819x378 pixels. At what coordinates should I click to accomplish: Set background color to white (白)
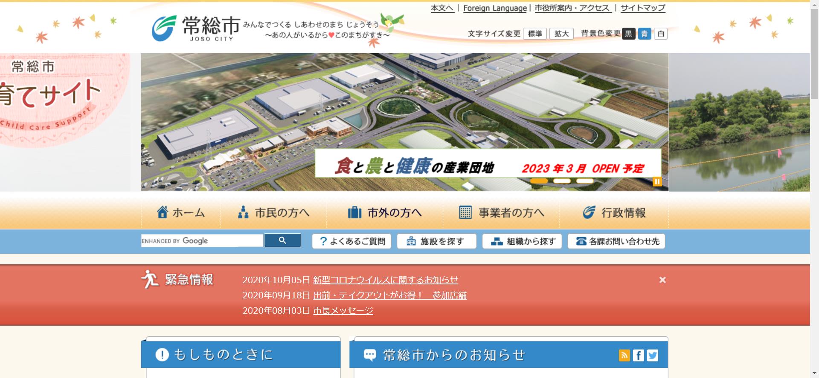point(661,34)
